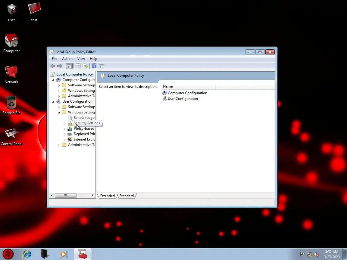The image size is (347, 260).
Task: Click the toolbox taskbar button
Action: [x=82, y=254]
